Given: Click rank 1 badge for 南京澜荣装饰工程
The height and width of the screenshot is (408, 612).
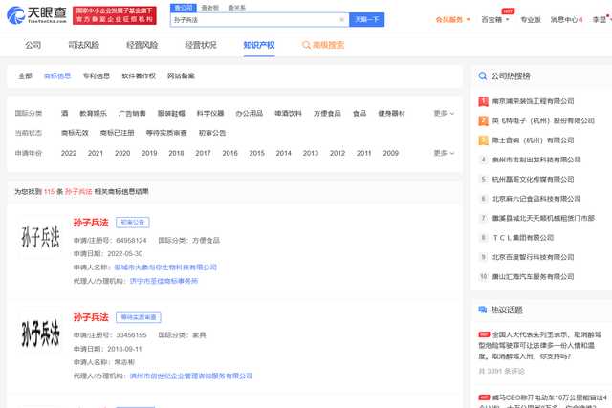Looking at the screenshot, I should click(483, 101).
